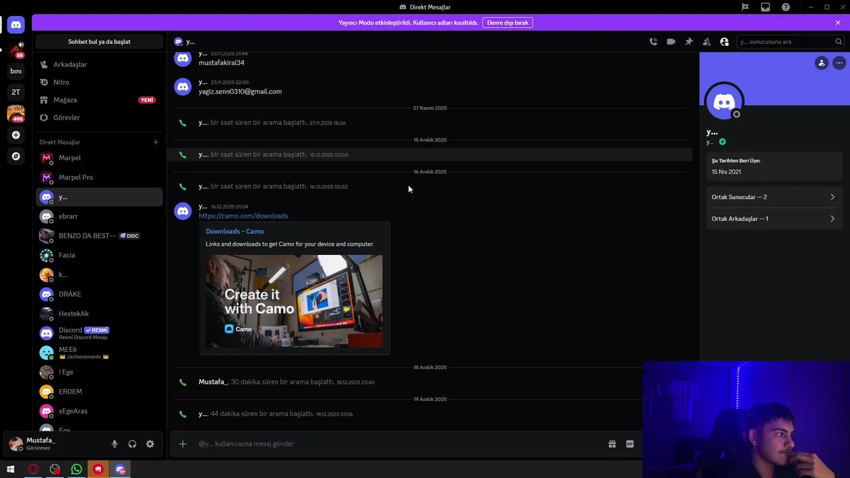Open Görevler page
The height and width of the screenshot is (478, 850).
point(99,118)
